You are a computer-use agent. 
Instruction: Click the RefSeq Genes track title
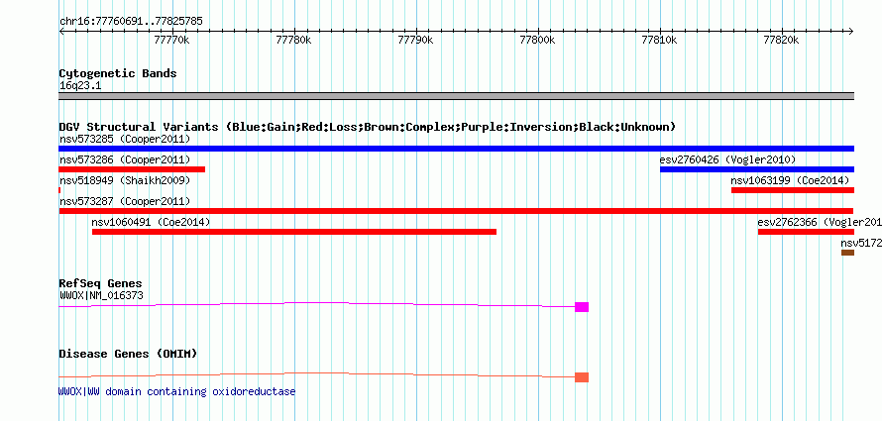101,283
